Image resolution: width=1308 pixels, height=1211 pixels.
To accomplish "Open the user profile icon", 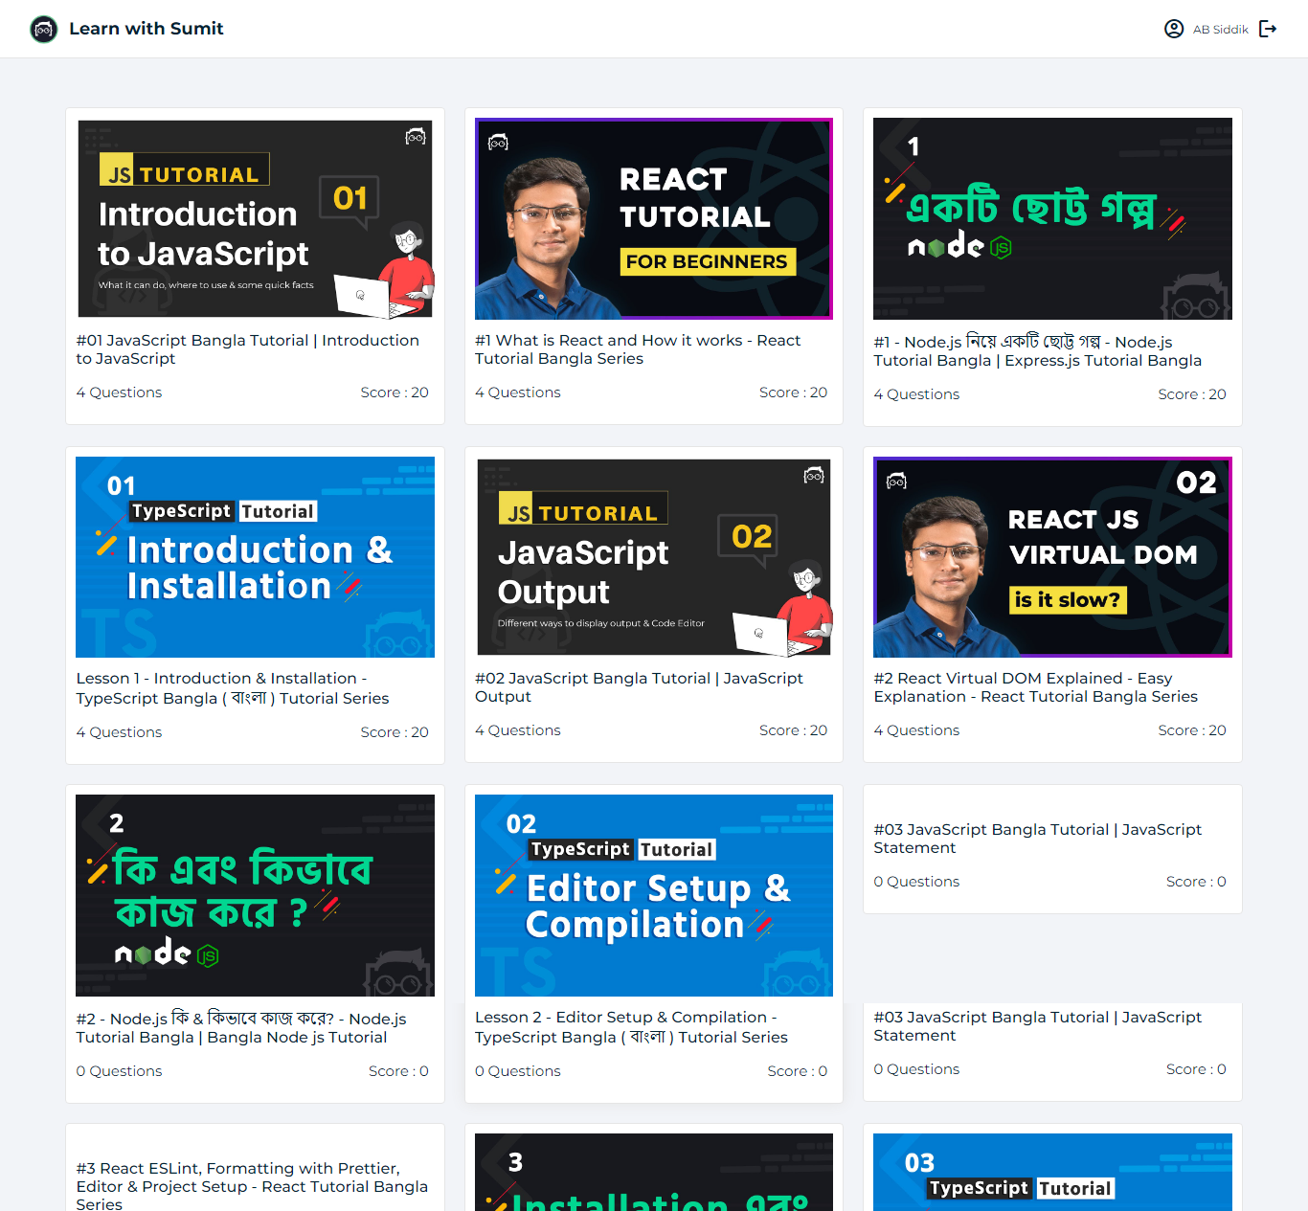I will [1174, 29].
